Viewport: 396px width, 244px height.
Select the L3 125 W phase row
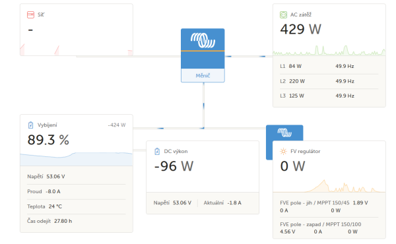coord(329,96)
